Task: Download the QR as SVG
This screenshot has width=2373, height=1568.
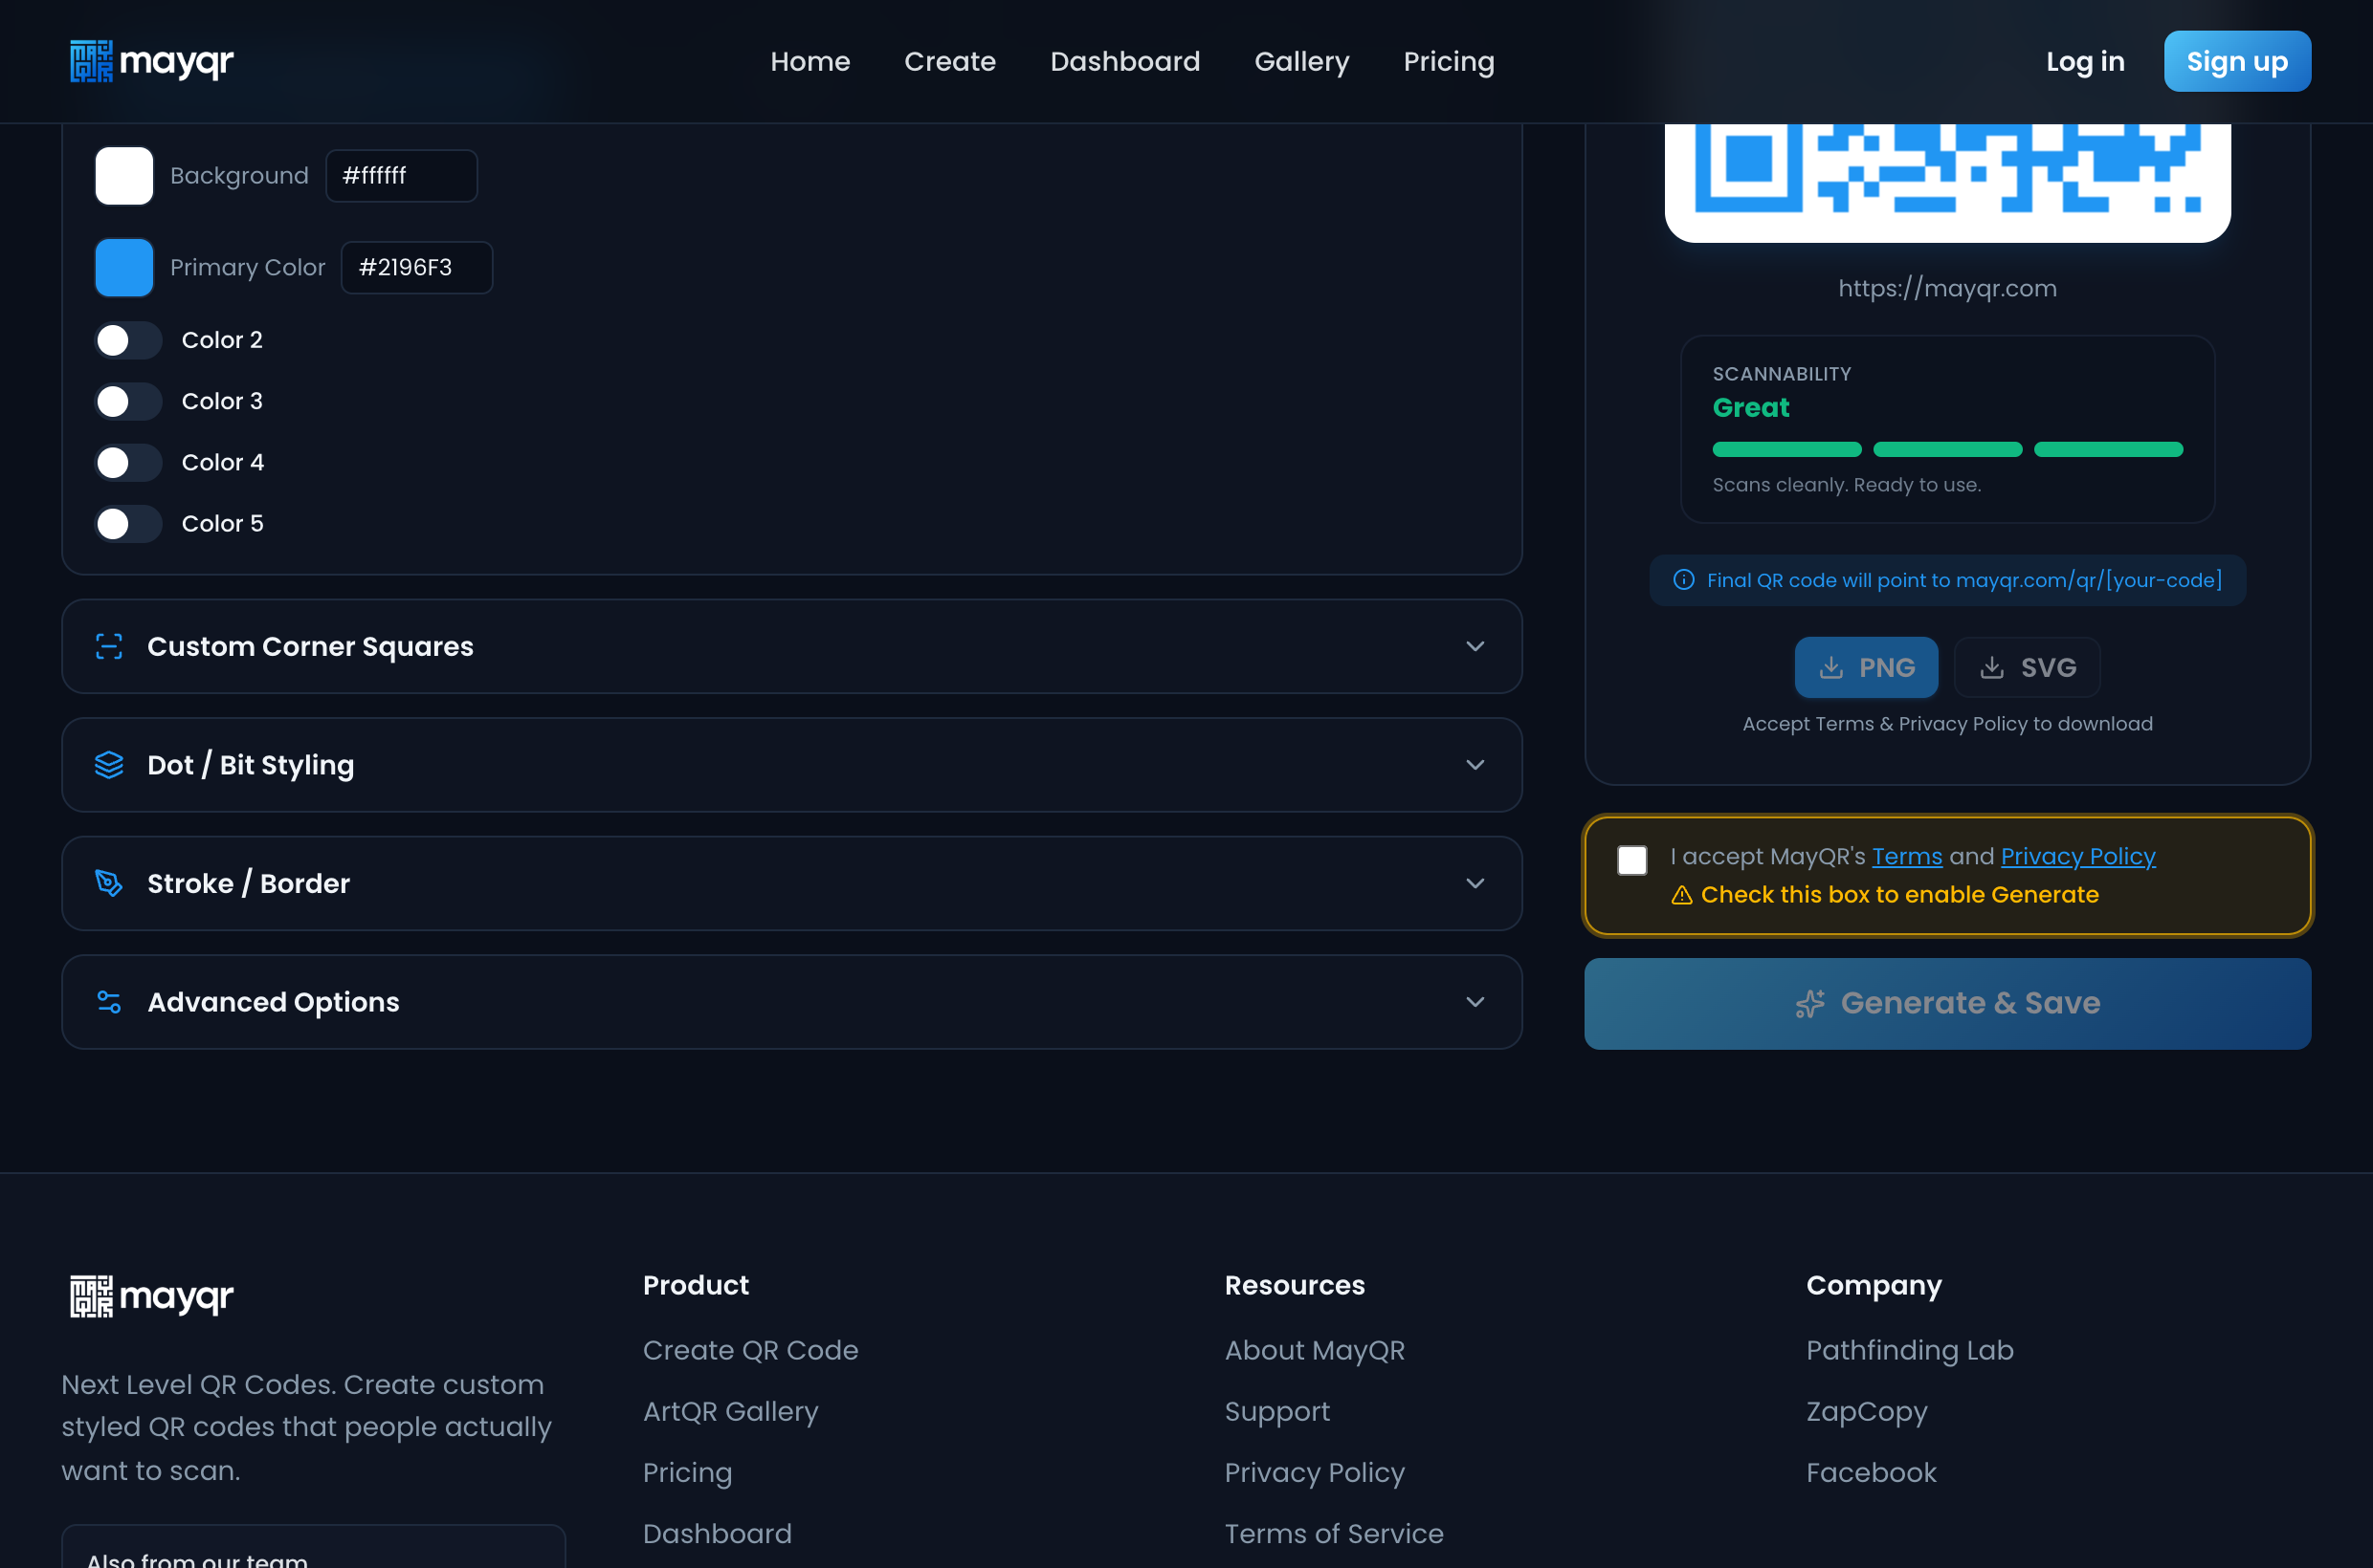Action: click(x=2027, y=667)
